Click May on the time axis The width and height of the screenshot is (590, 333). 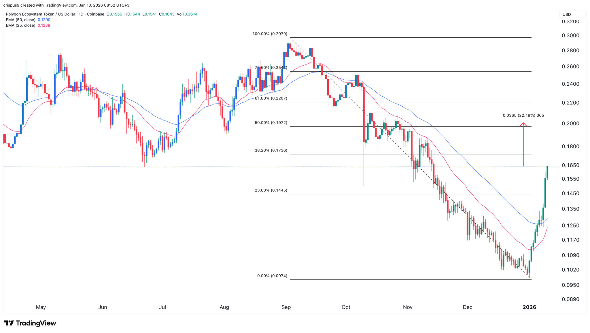point(41,307)
